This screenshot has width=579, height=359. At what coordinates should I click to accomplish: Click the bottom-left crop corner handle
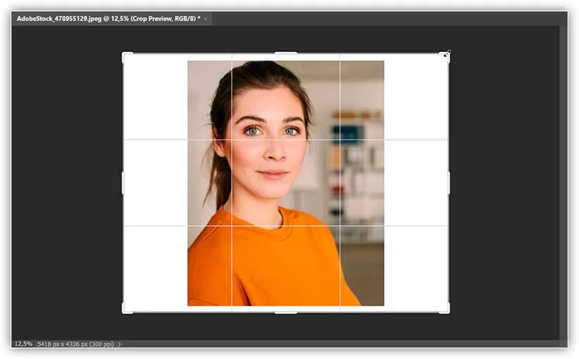125,309
